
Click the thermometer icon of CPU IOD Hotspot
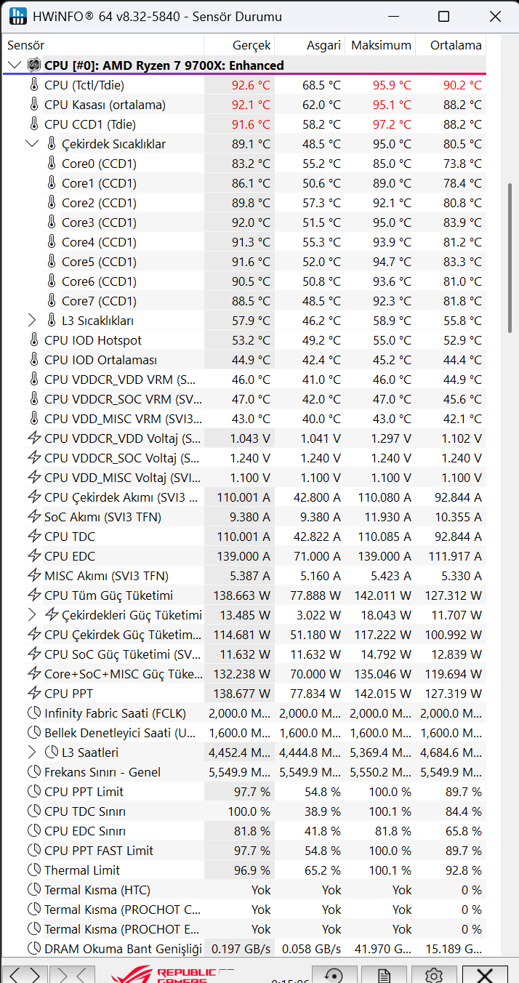click(x=34, y=340)
